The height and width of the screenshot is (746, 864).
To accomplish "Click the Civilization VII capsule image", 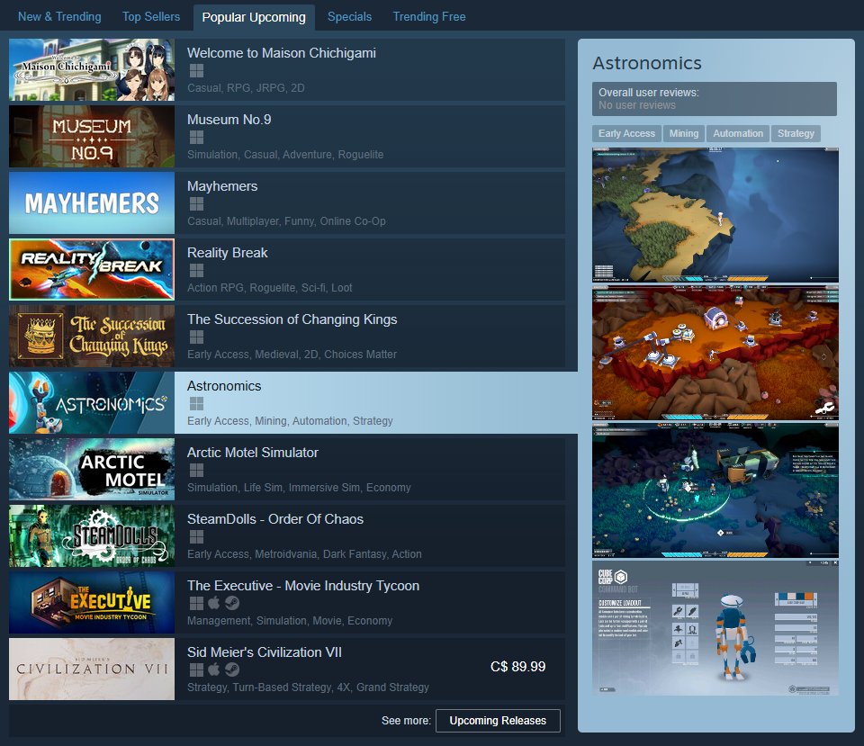I will [x=92, y=670].
